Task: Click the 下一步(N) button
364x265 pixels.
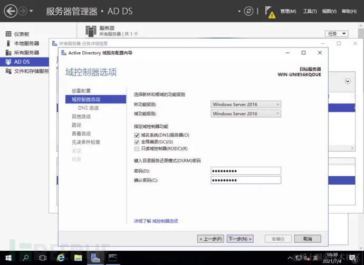Action: [x=240, y=239]
